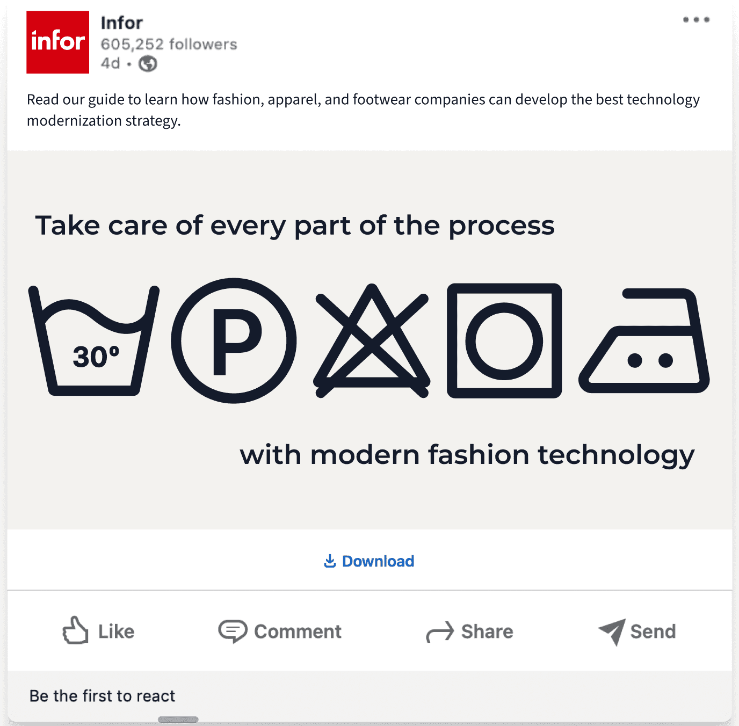Click the Send paper plane icon
The height and width of the screenshot is (726, 739).
coord(612,631)
